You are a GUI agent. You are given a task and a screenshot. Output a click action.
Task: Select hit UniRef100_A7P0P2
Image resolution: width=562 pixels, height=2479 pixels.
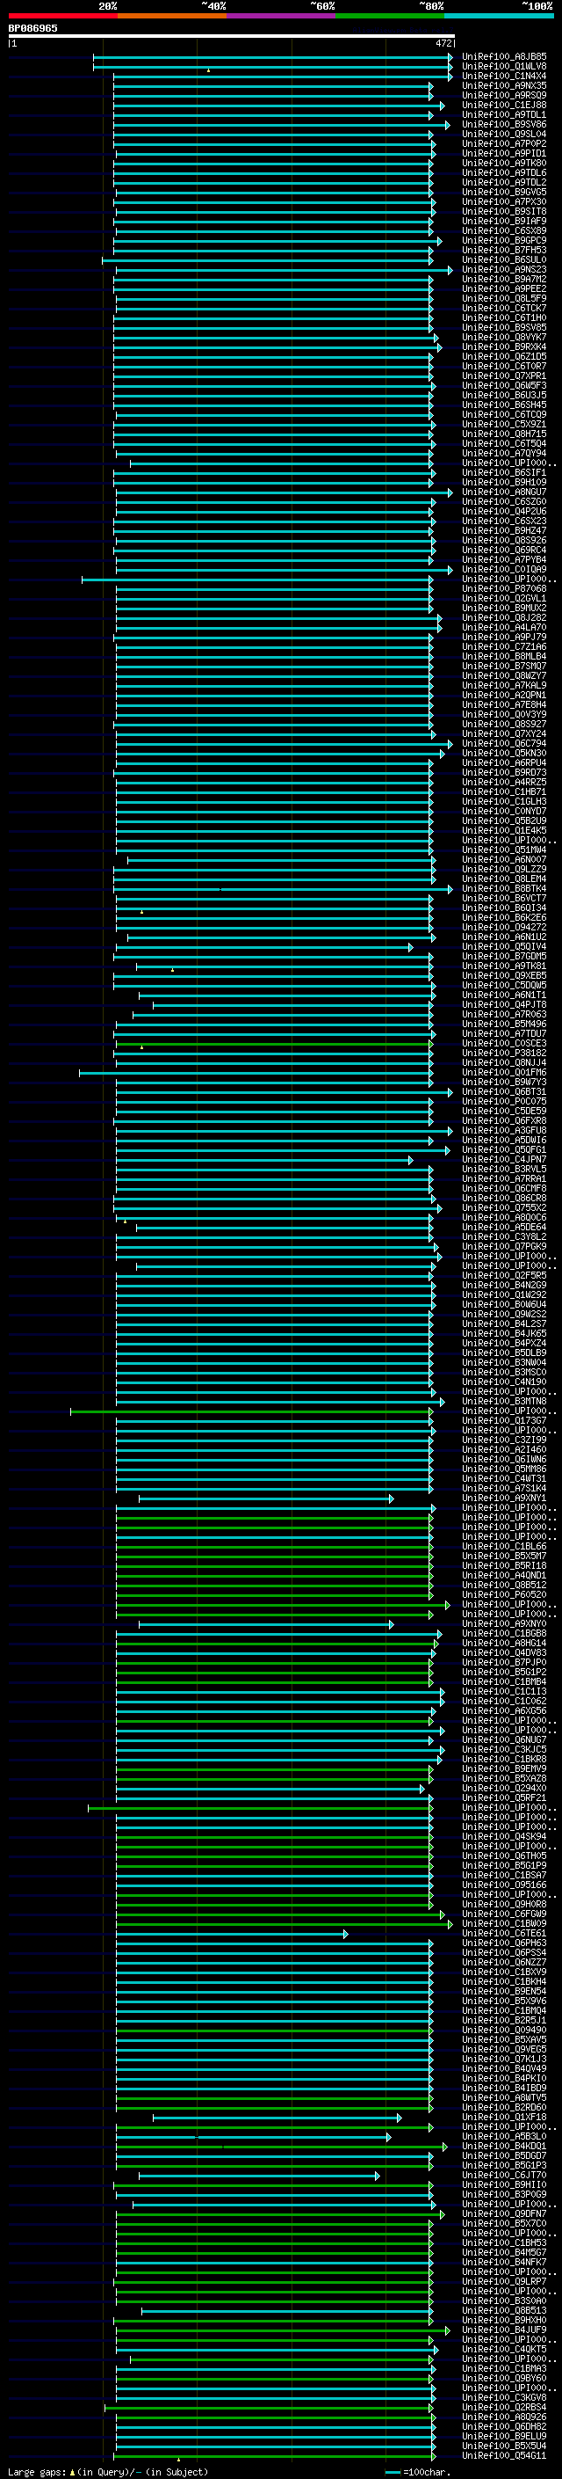pyautogui.click(x=504, y=143)
